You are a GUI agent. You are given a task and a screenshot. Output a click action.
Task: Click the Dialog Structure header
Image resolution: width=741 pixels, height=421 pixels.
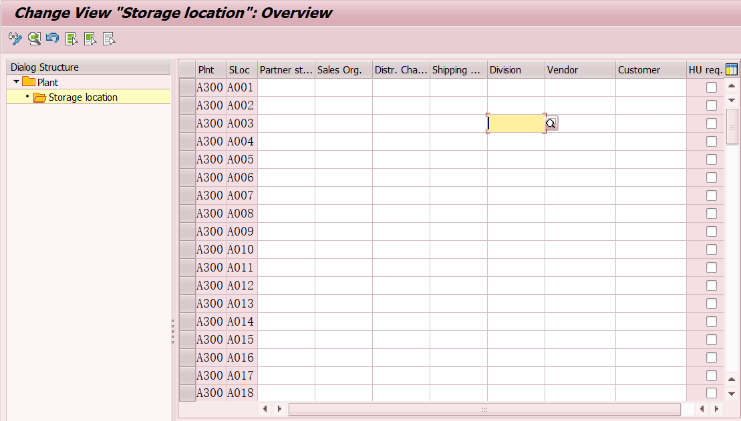(88, 67)
